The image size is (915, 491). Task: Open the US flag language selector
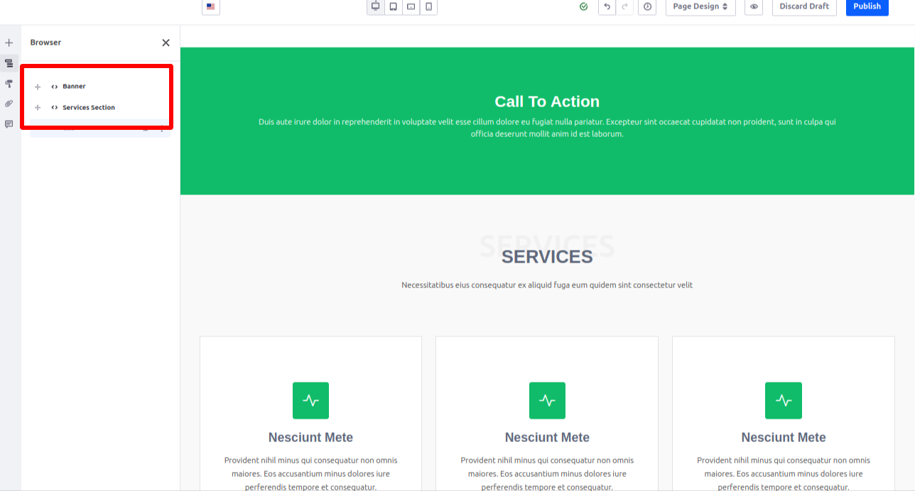tap(210, 6)
